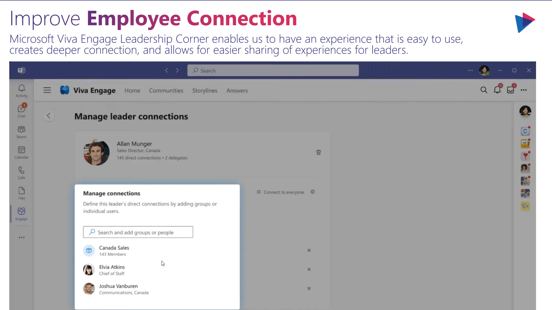Open Calendar in the Teams sidebar
The image size is (552, 310).
pos(22,153)
